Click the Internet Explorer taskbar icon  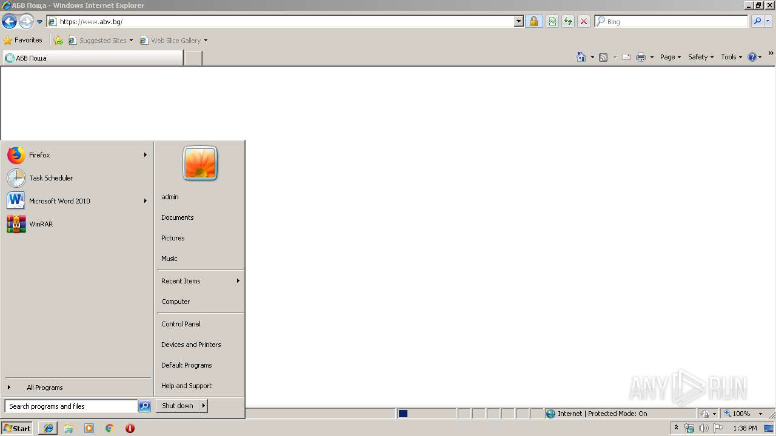click(x=48, y=428)
